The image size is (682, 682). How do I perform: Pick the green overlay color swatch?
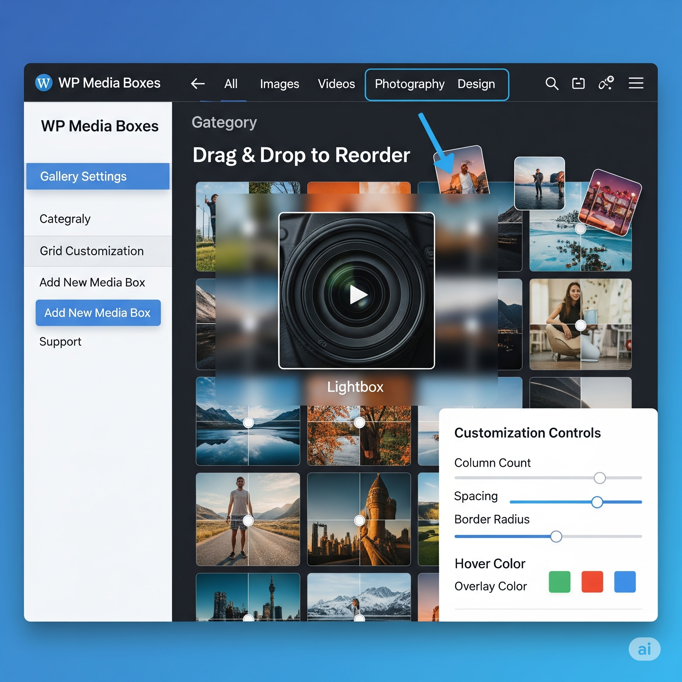click(559, 582)
